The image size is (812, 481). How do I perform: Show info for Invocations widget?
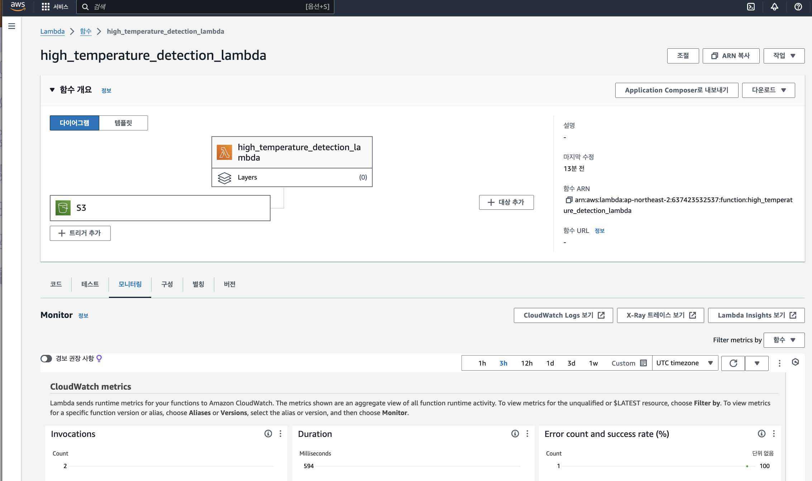click(268, 434)
